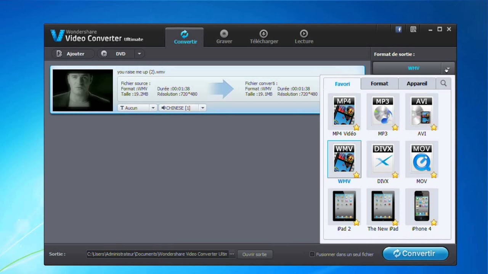Image resolution: width=488 pixels, height=274 pixels.
Task: Toggle favorite star on iPad 2
Action: point(356,223)
